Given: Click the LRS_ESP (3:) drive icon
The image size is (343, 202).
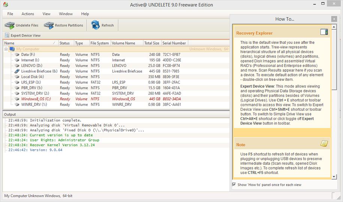Looking at the screenshot, I should (17, 82).
